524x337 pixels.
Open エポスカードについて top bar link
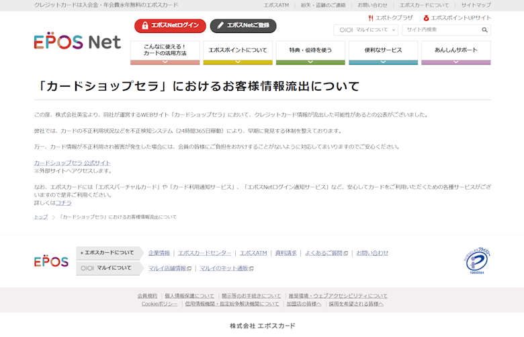[x=424, y=5]
